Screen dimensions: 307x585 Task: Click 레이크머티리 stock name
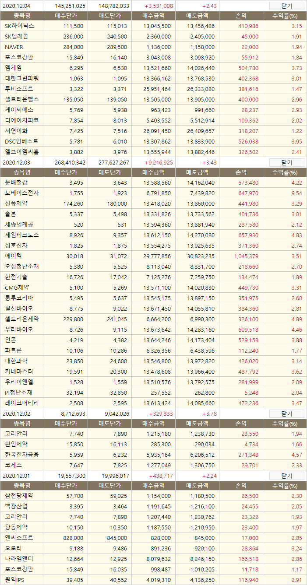[x=21, y=403]
